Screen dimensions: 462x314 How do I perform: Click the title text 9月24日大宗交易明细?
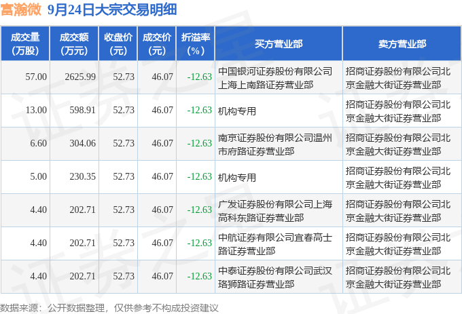112,9
